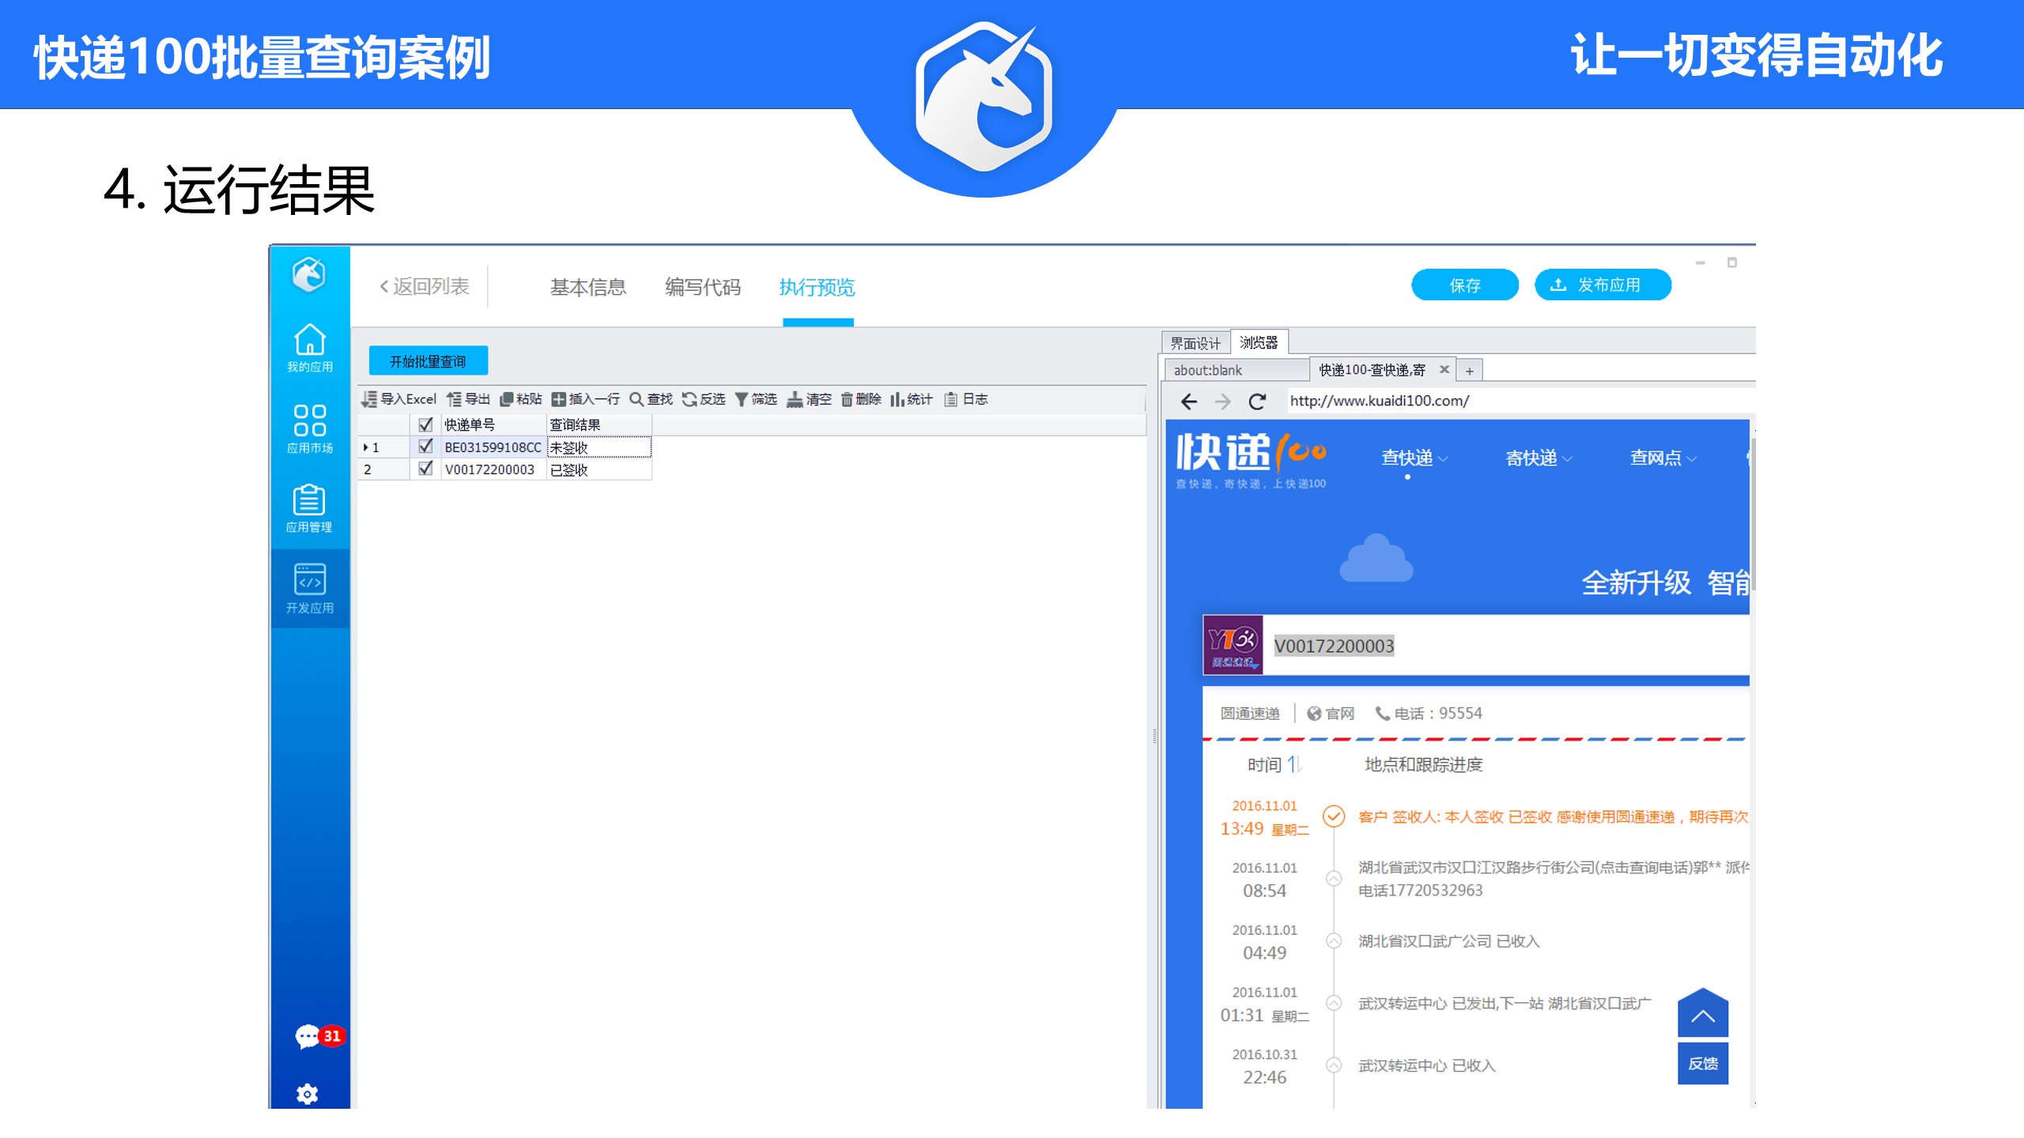Image resolution: width=2024 pixels, height=1138 pixels.
Task: Toggle the header select-all checkbox
Action: click(x=425, y=424)
